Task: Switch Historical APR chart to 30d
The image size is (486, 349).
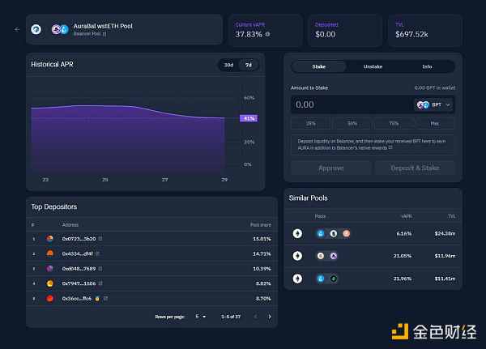Action: coord(228,65)
